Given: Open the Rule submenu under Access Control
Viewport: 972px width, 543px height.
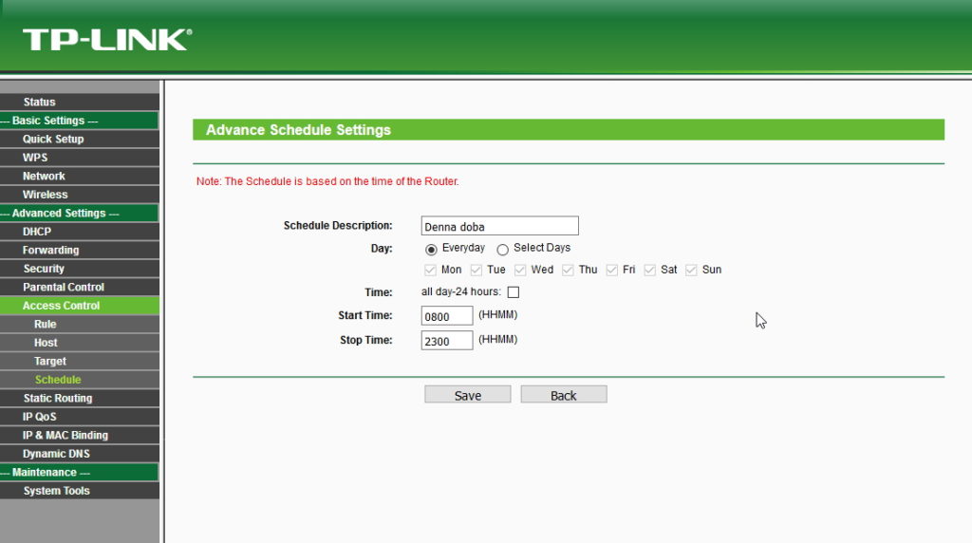Looking at the screenshot, I should [x=46, y=324].
